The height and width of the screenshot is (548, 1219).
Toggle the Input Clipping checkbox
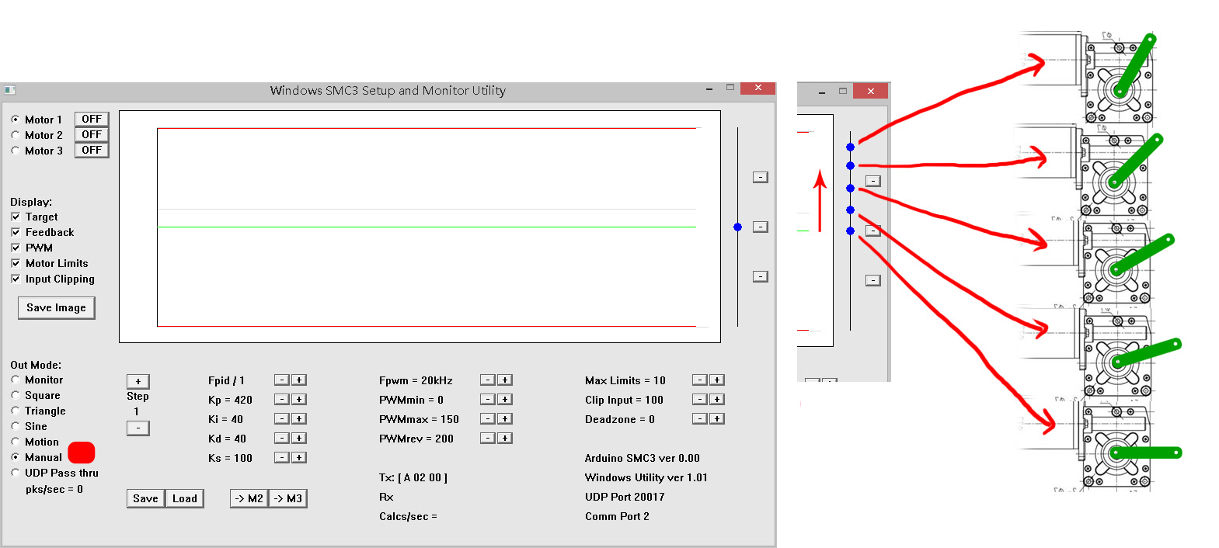tap(16, 279)
